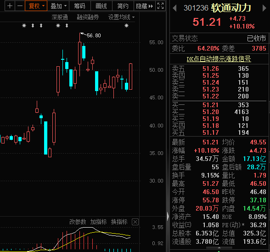Viewport: 270px width, 252px height.
Task: Click PE(动) value 36.29
Action: click(258, 225)
